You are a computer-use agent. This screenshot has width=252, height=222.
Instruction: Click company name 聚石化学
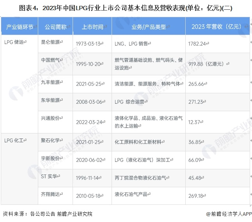click(x=50, y=140)
